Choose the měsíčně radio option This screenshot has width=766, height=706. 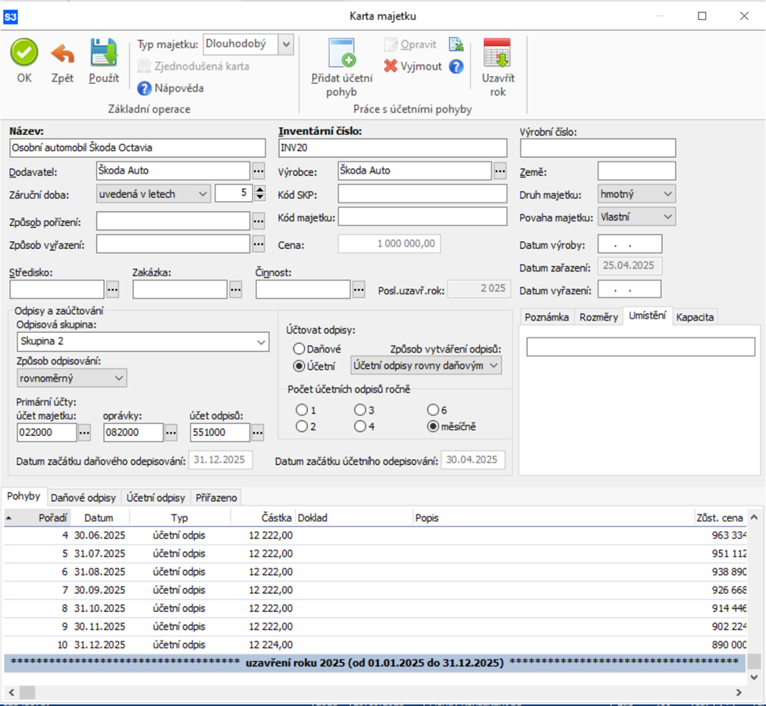click(433, 426)
